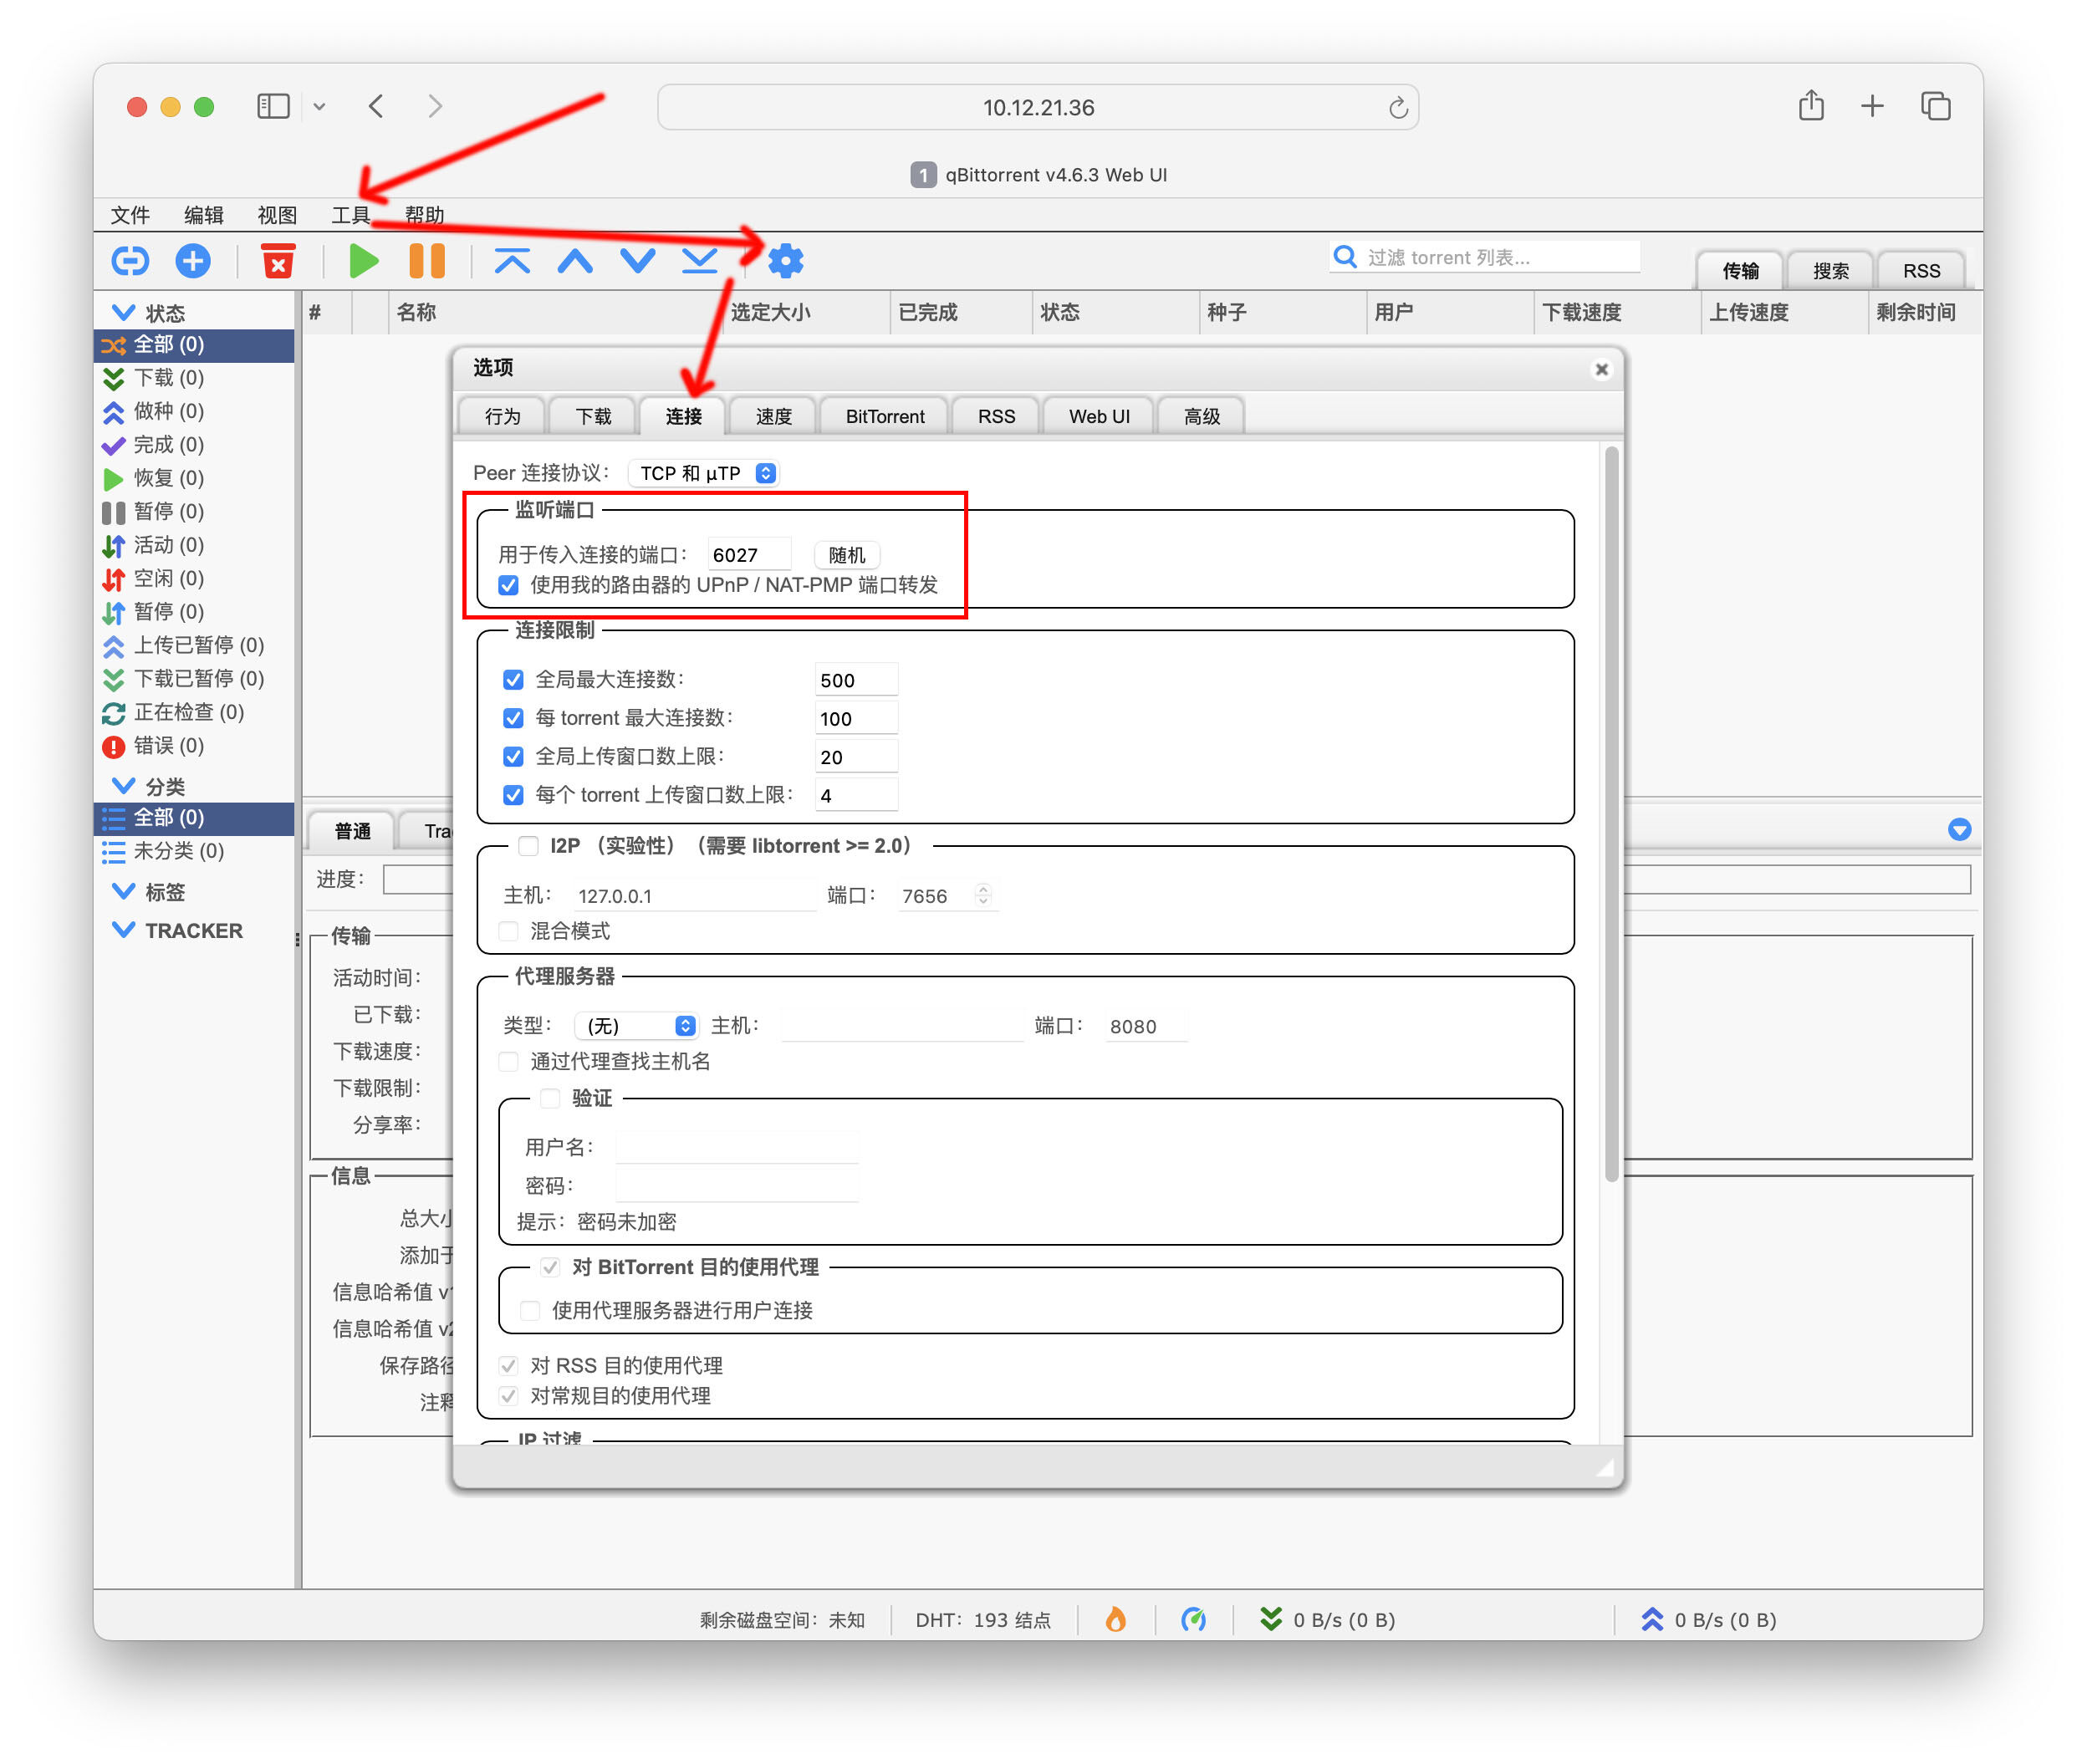Open a new Safari tab
The height and width of the screenshot is (1764, 2077).
pos(1872,106)
